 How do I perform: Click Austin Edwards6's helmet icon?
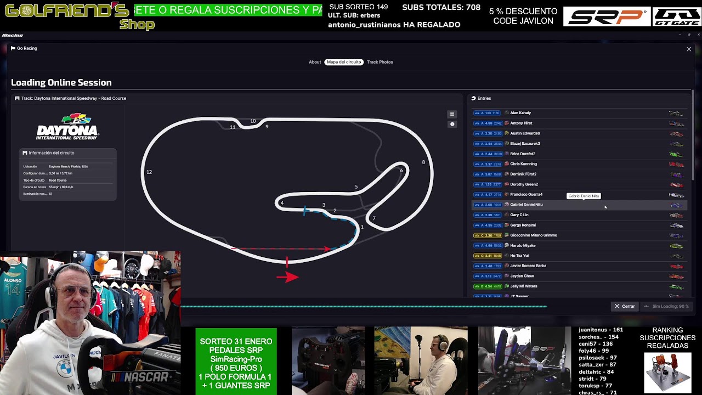pos(507,133)
